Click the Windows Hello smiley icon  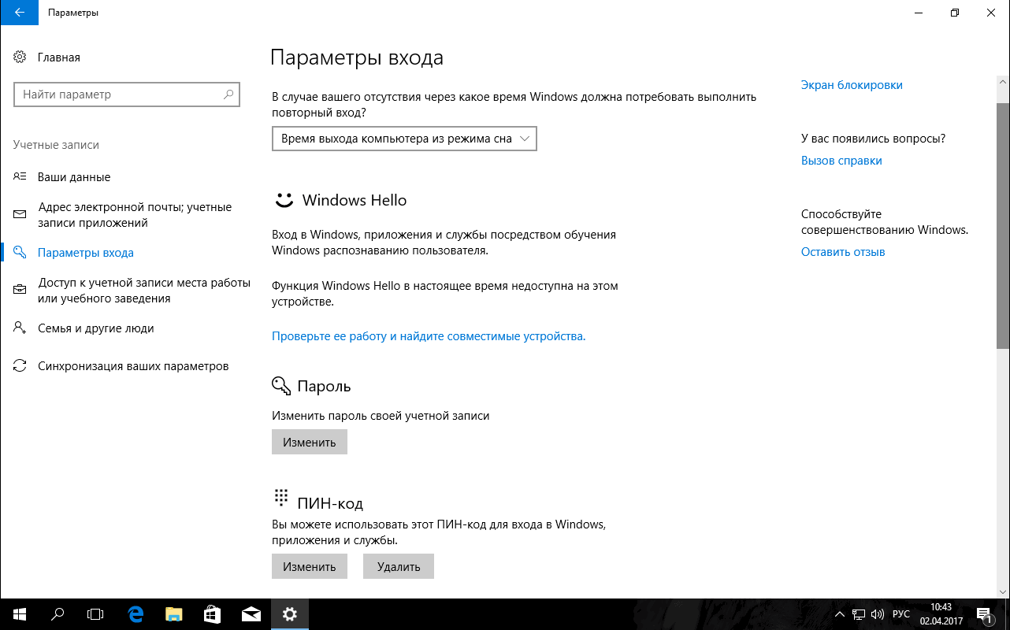284,200
